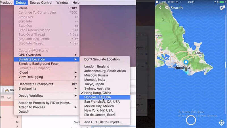
Task: Tap the Bitmoji avatar at Honolulu
Action: tap(186, 68)
